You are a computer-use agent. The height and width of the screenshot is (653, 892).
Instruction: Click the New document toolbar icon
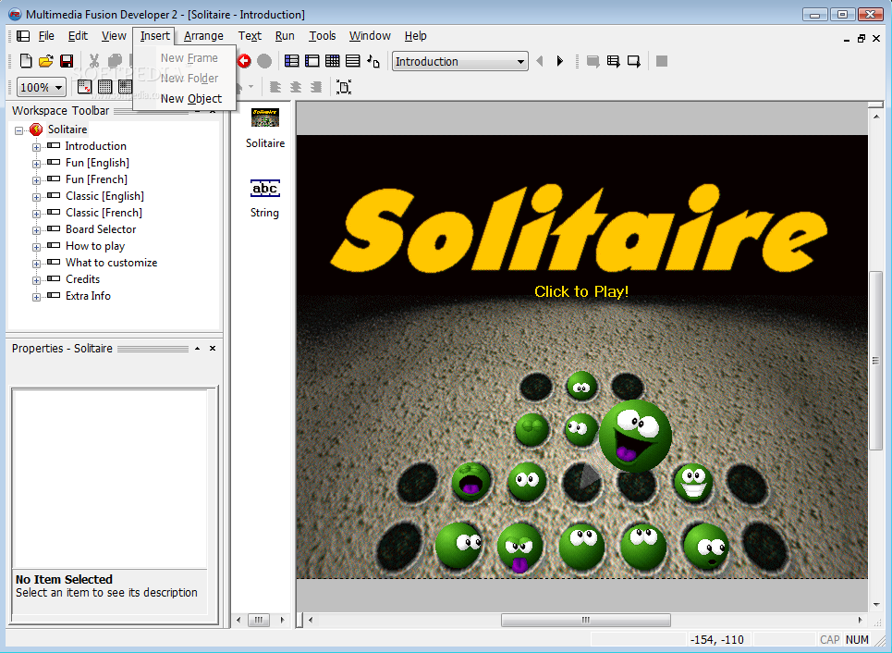coord(26,61)
